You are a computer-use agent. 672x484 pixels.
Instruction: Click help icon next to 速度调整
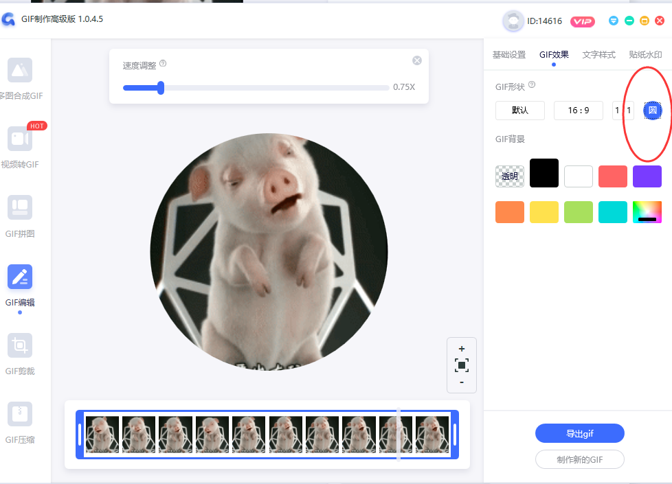click(163, 64)
